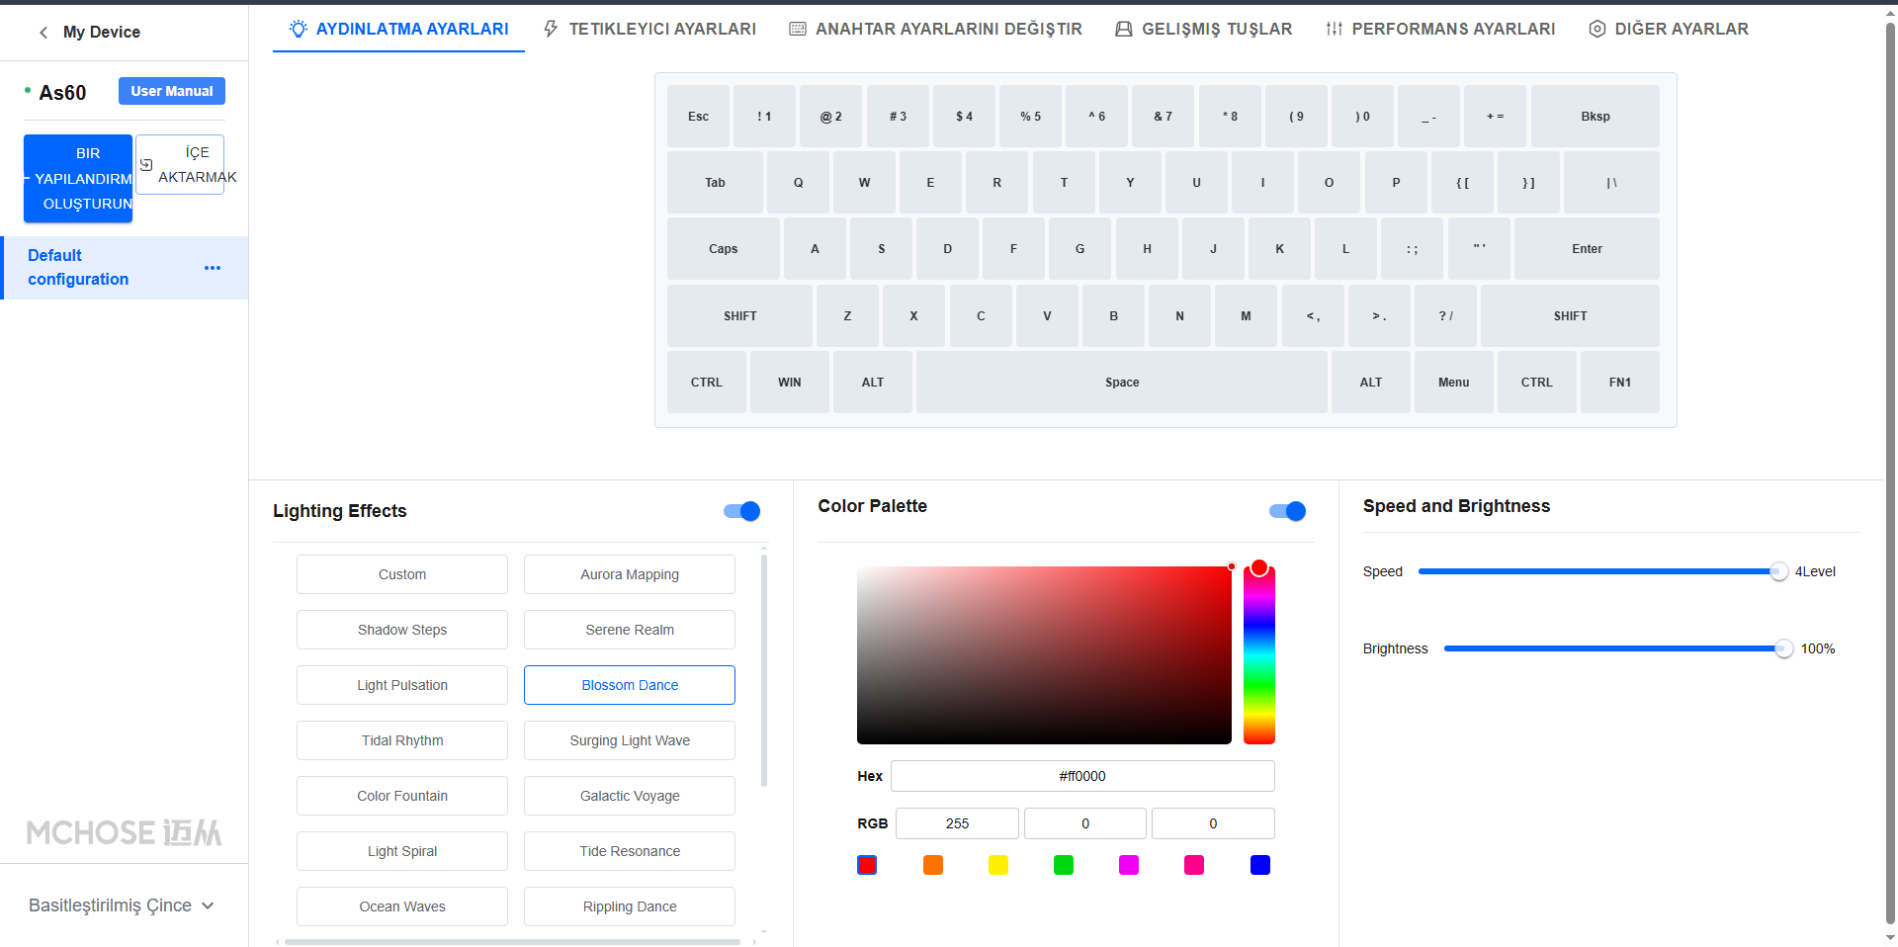Switch to the GELİŞMİŞ TUŞLAR tab

click(1203, 29)
